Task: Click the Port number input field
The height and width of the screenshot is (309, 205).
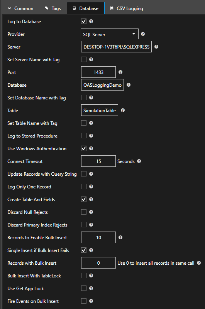Action: click(98, 72)
